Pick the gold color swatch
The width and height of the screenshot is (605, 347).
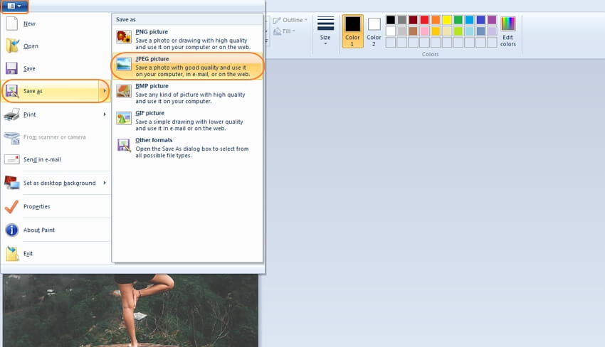point(436,31)
